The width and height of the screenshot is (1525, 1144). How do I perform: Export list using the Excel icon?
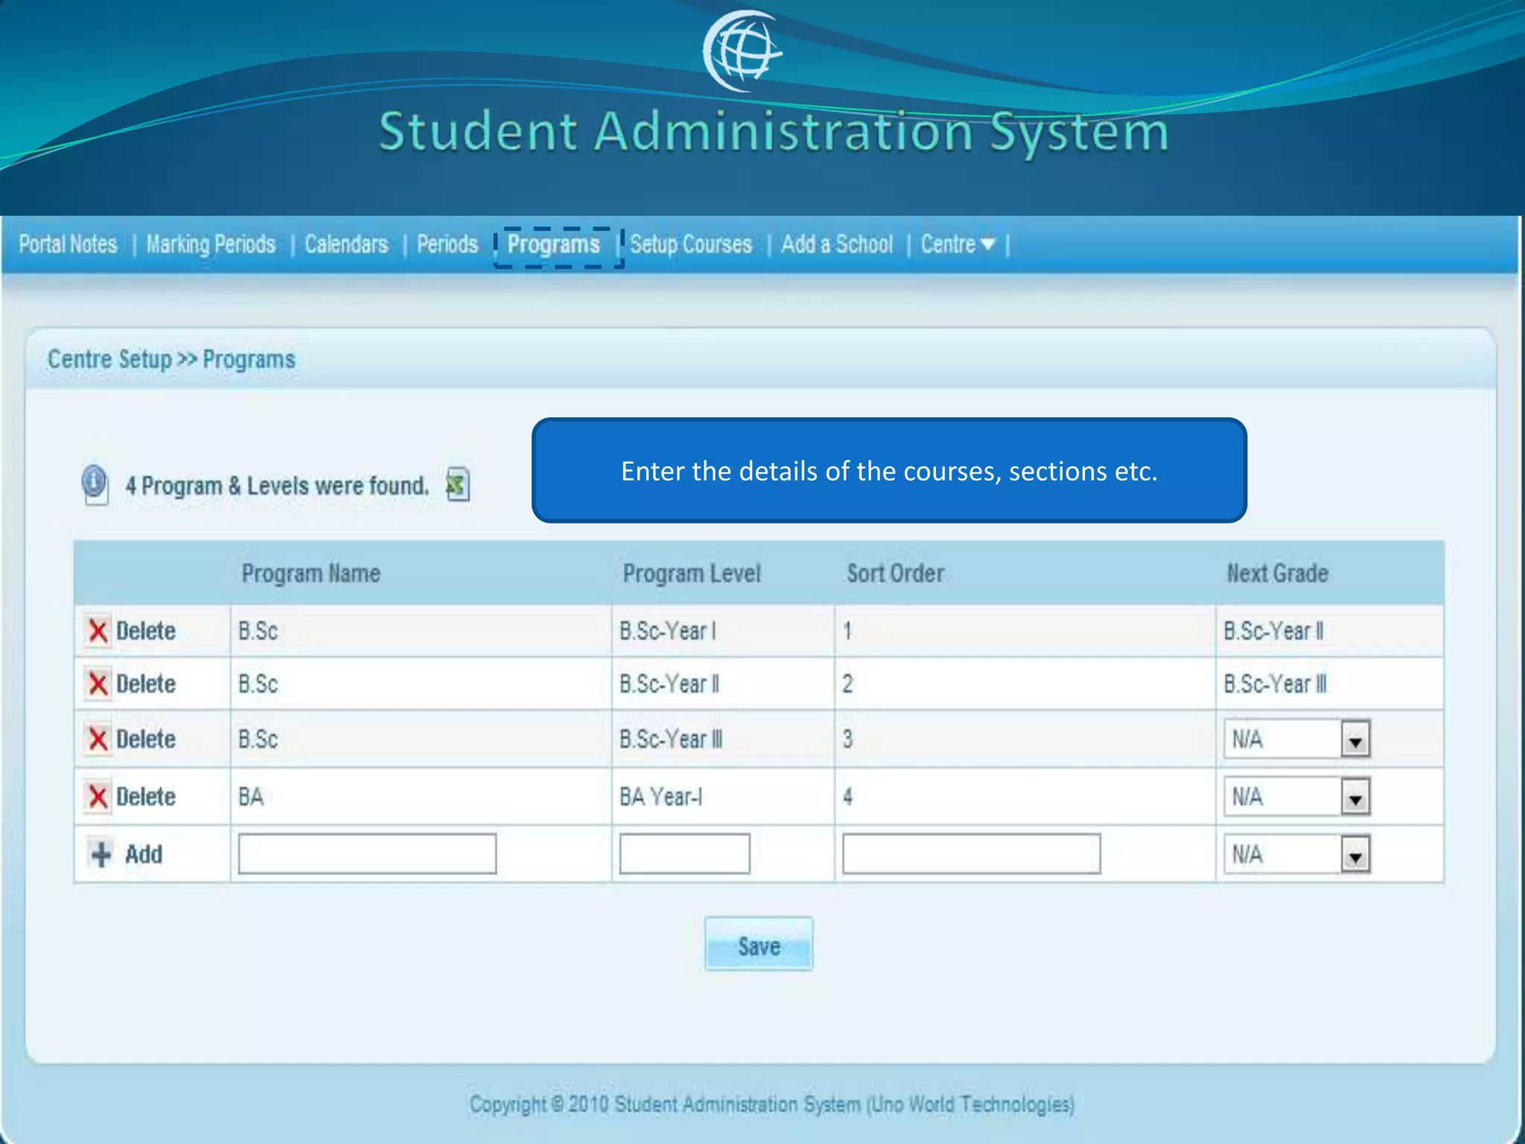(x=457, y=485)
